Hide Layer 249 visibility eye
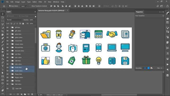 [7, 89]
